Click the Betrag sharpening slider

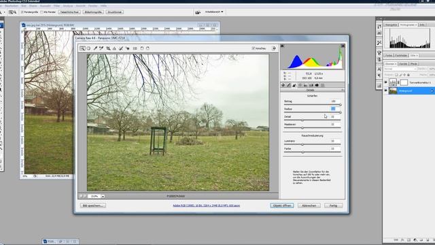(312, 105)
